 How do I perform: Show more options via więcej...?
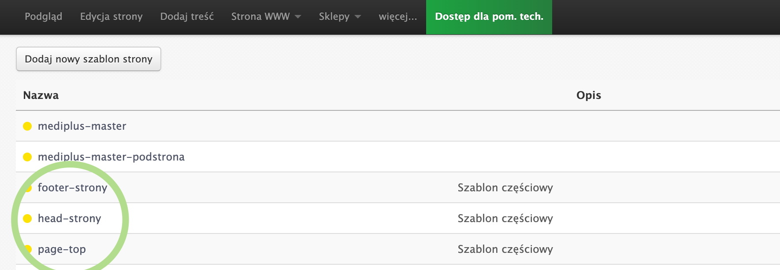[x=397, y=17]
